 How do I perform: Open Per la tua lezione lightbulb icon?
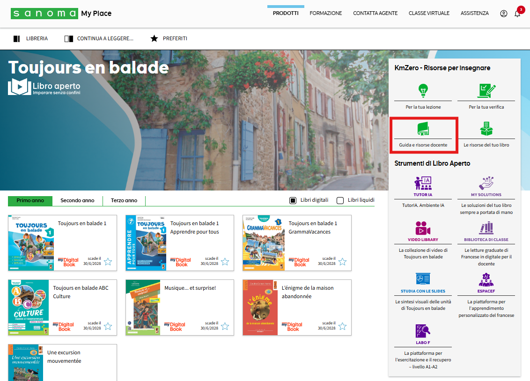(x=423, y=90)
